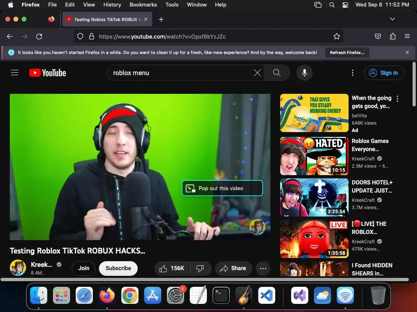Click Pop out this video button
Screen dimensions: 417x312
tap(222, 188)
